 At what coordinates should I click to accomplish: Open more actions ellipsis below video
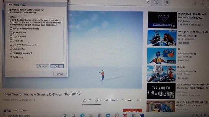[x=139, y=101]
